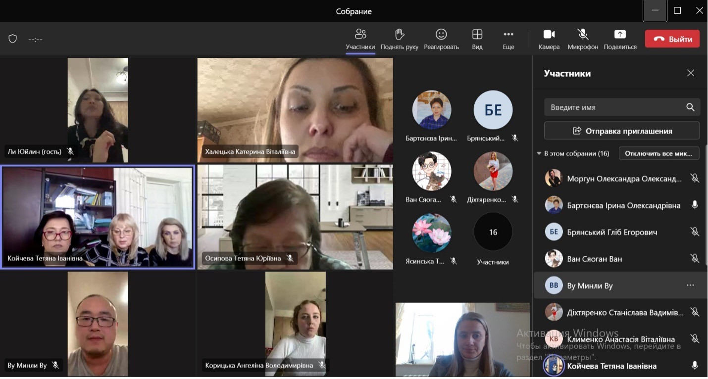708x379 pixels.
Task: Leave the meeting with Выйти
Action: (672, 39)
